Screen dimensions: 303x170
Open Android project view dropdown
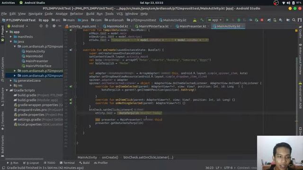click(x=18, y=26)
